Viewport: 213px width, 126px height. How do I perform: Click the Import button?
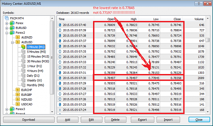tap(168, 120)
